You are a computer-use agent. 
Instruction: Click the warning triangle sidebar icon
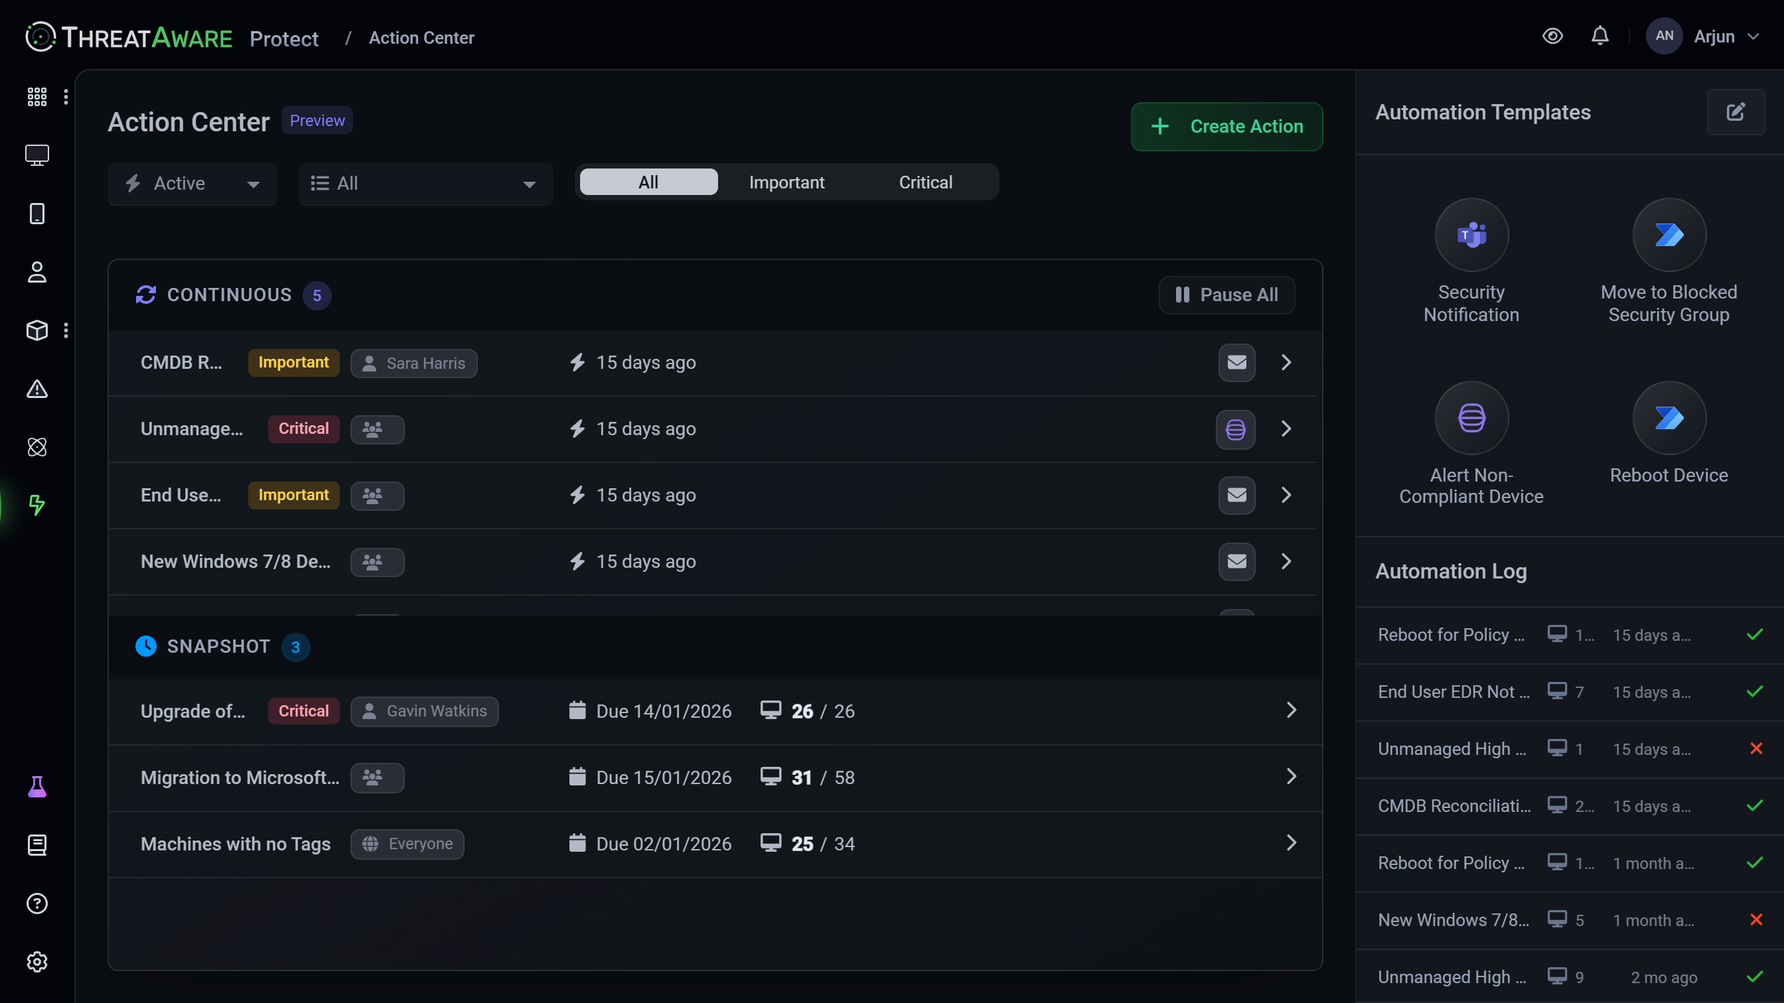coord(37,389)
